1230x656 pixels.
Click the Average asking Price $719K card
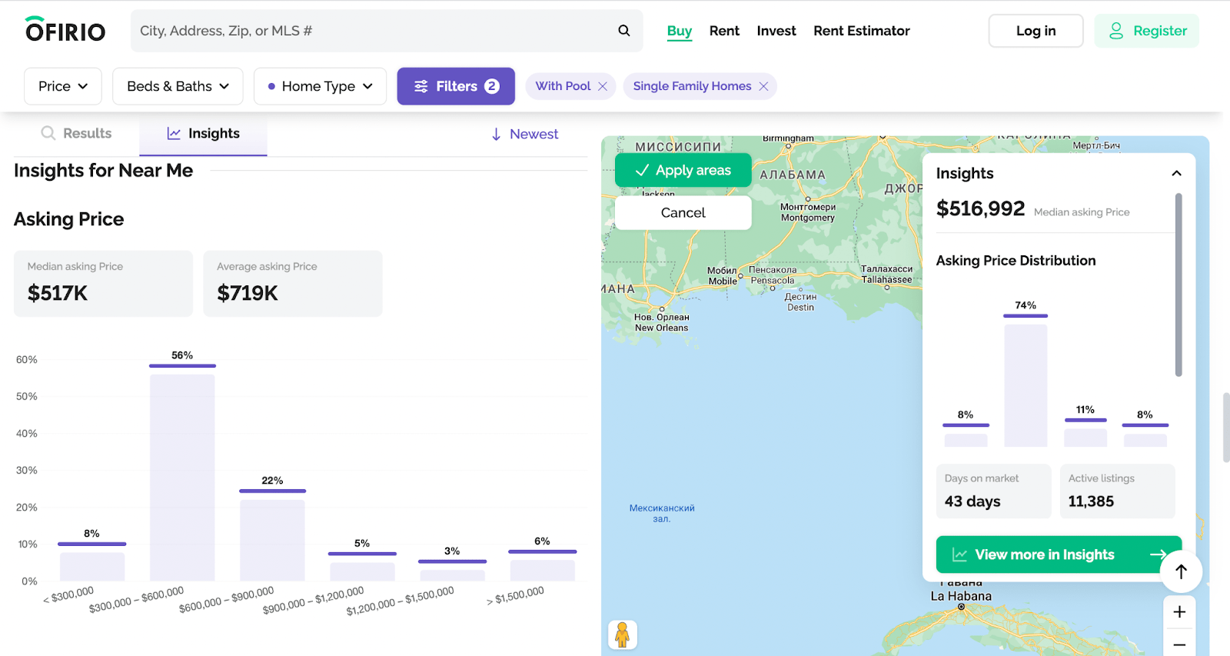click(293, 283)
